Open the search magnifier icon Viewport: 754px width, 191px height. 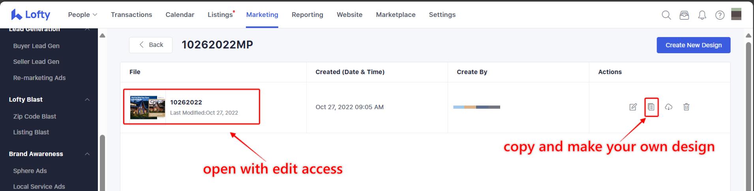point(666,15)
